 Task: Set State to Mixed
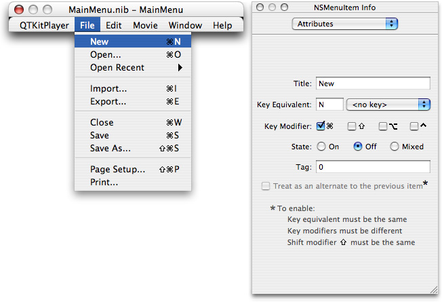tap(395, 147)
